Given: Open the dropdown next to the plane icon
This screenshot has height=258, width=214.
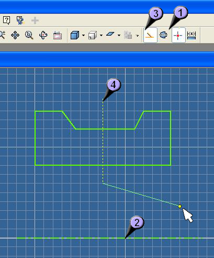Looking at the screenshot, I should pyautogui.click(x=119, y=36).
